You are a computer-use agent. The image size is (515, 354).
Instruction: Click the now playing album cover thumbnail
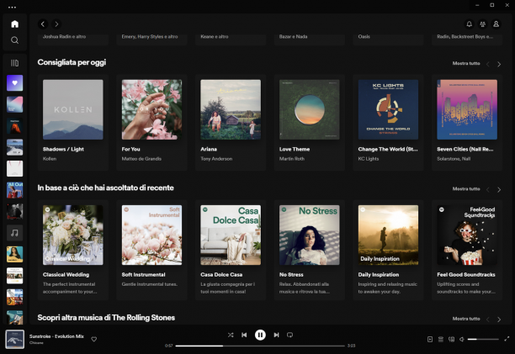click(x=15, y=339)
